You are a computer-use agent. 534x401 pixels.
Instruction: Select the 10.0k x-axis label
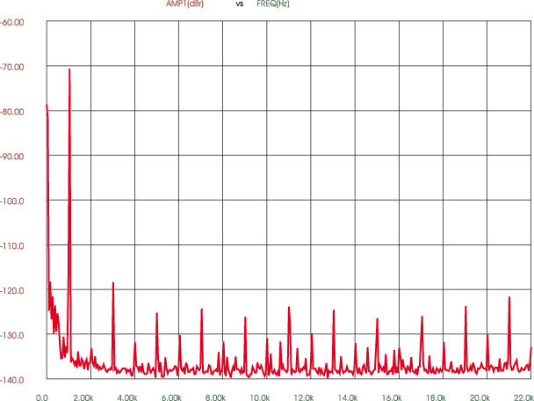click(x=260, y=397)
